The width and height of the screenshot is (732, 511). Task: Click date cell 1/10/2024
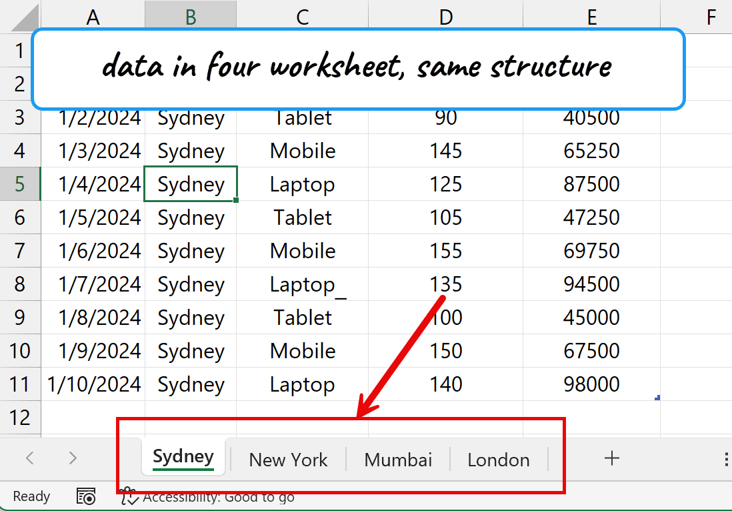[x=93, y=384]
